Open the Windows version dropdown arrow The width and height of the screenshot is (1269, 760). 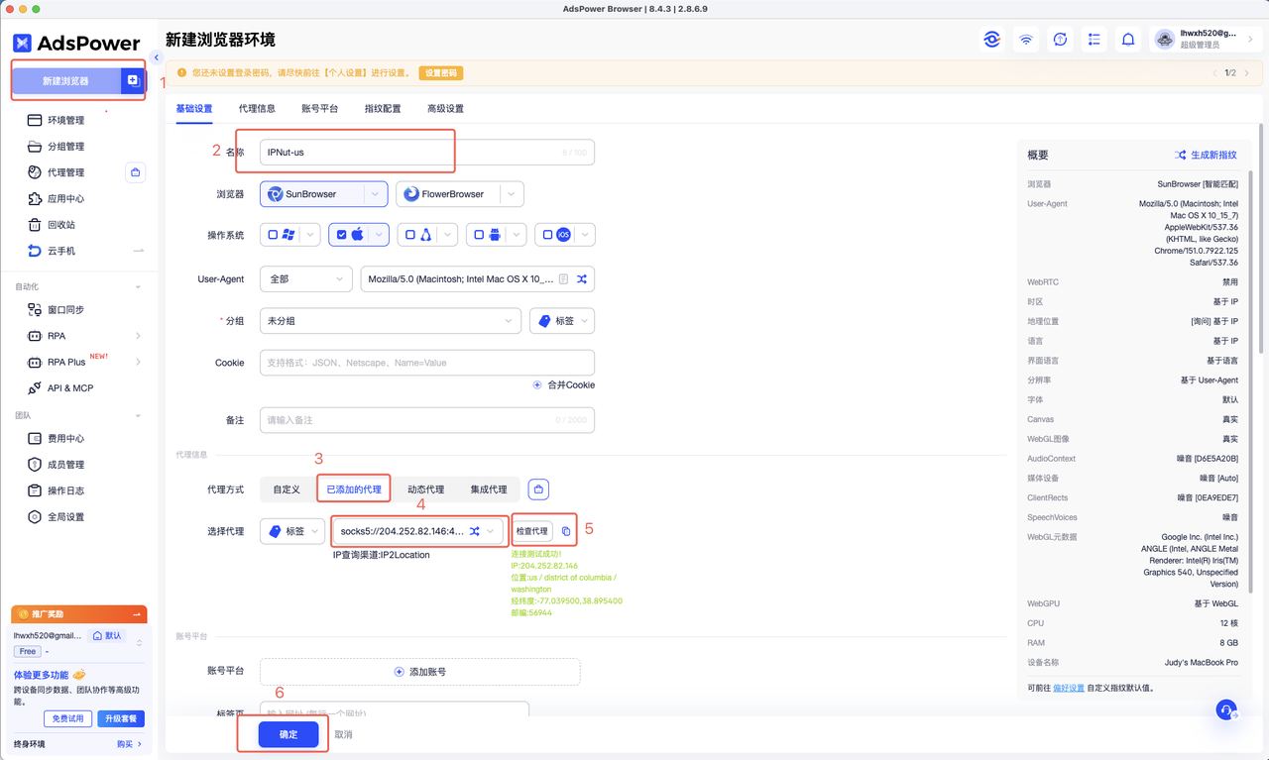[310, 235]
